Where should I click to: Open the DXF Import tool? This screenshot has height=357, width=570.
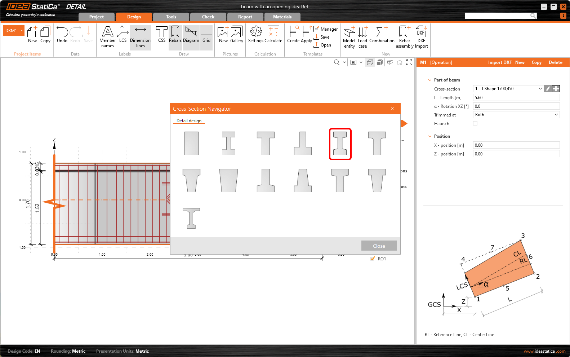click(421, 37)
